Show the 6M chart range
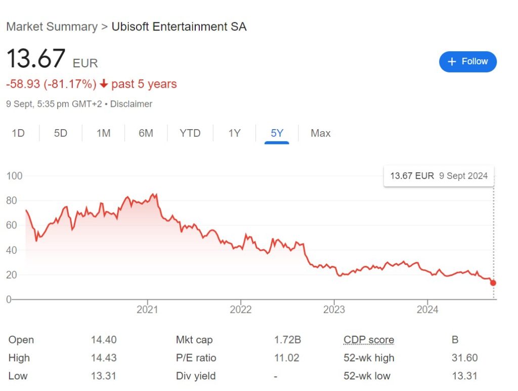The image size is (518, 391). coord(146,133)
